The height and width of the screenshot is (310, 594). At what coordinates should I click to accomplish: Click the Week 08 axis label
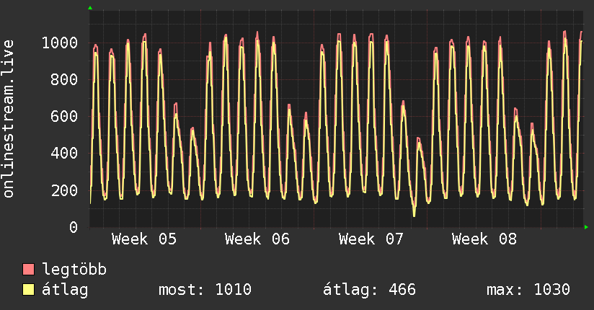coord(484,239)
